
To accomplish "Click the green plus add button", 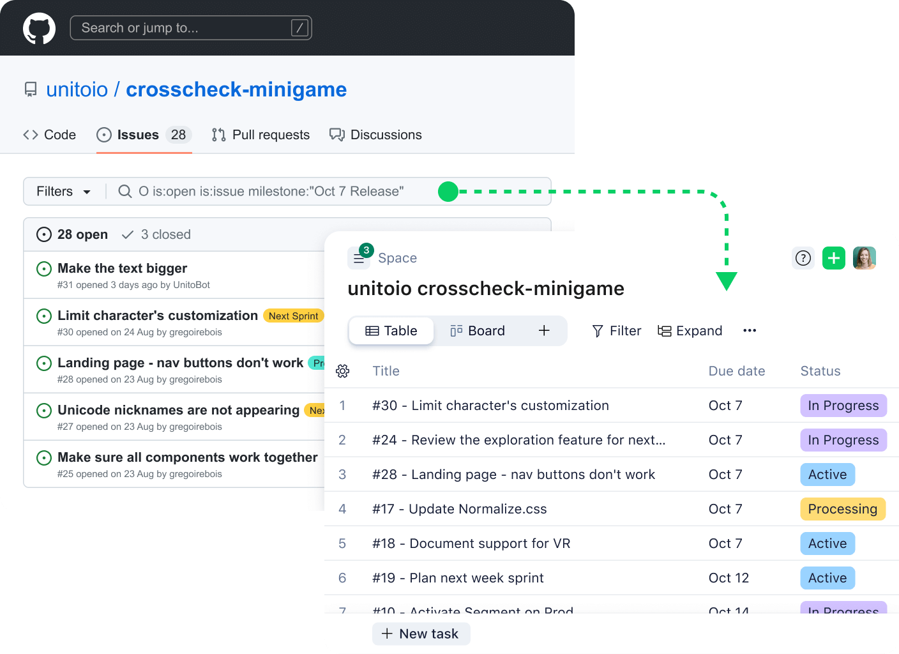I will tap(833, 258).
